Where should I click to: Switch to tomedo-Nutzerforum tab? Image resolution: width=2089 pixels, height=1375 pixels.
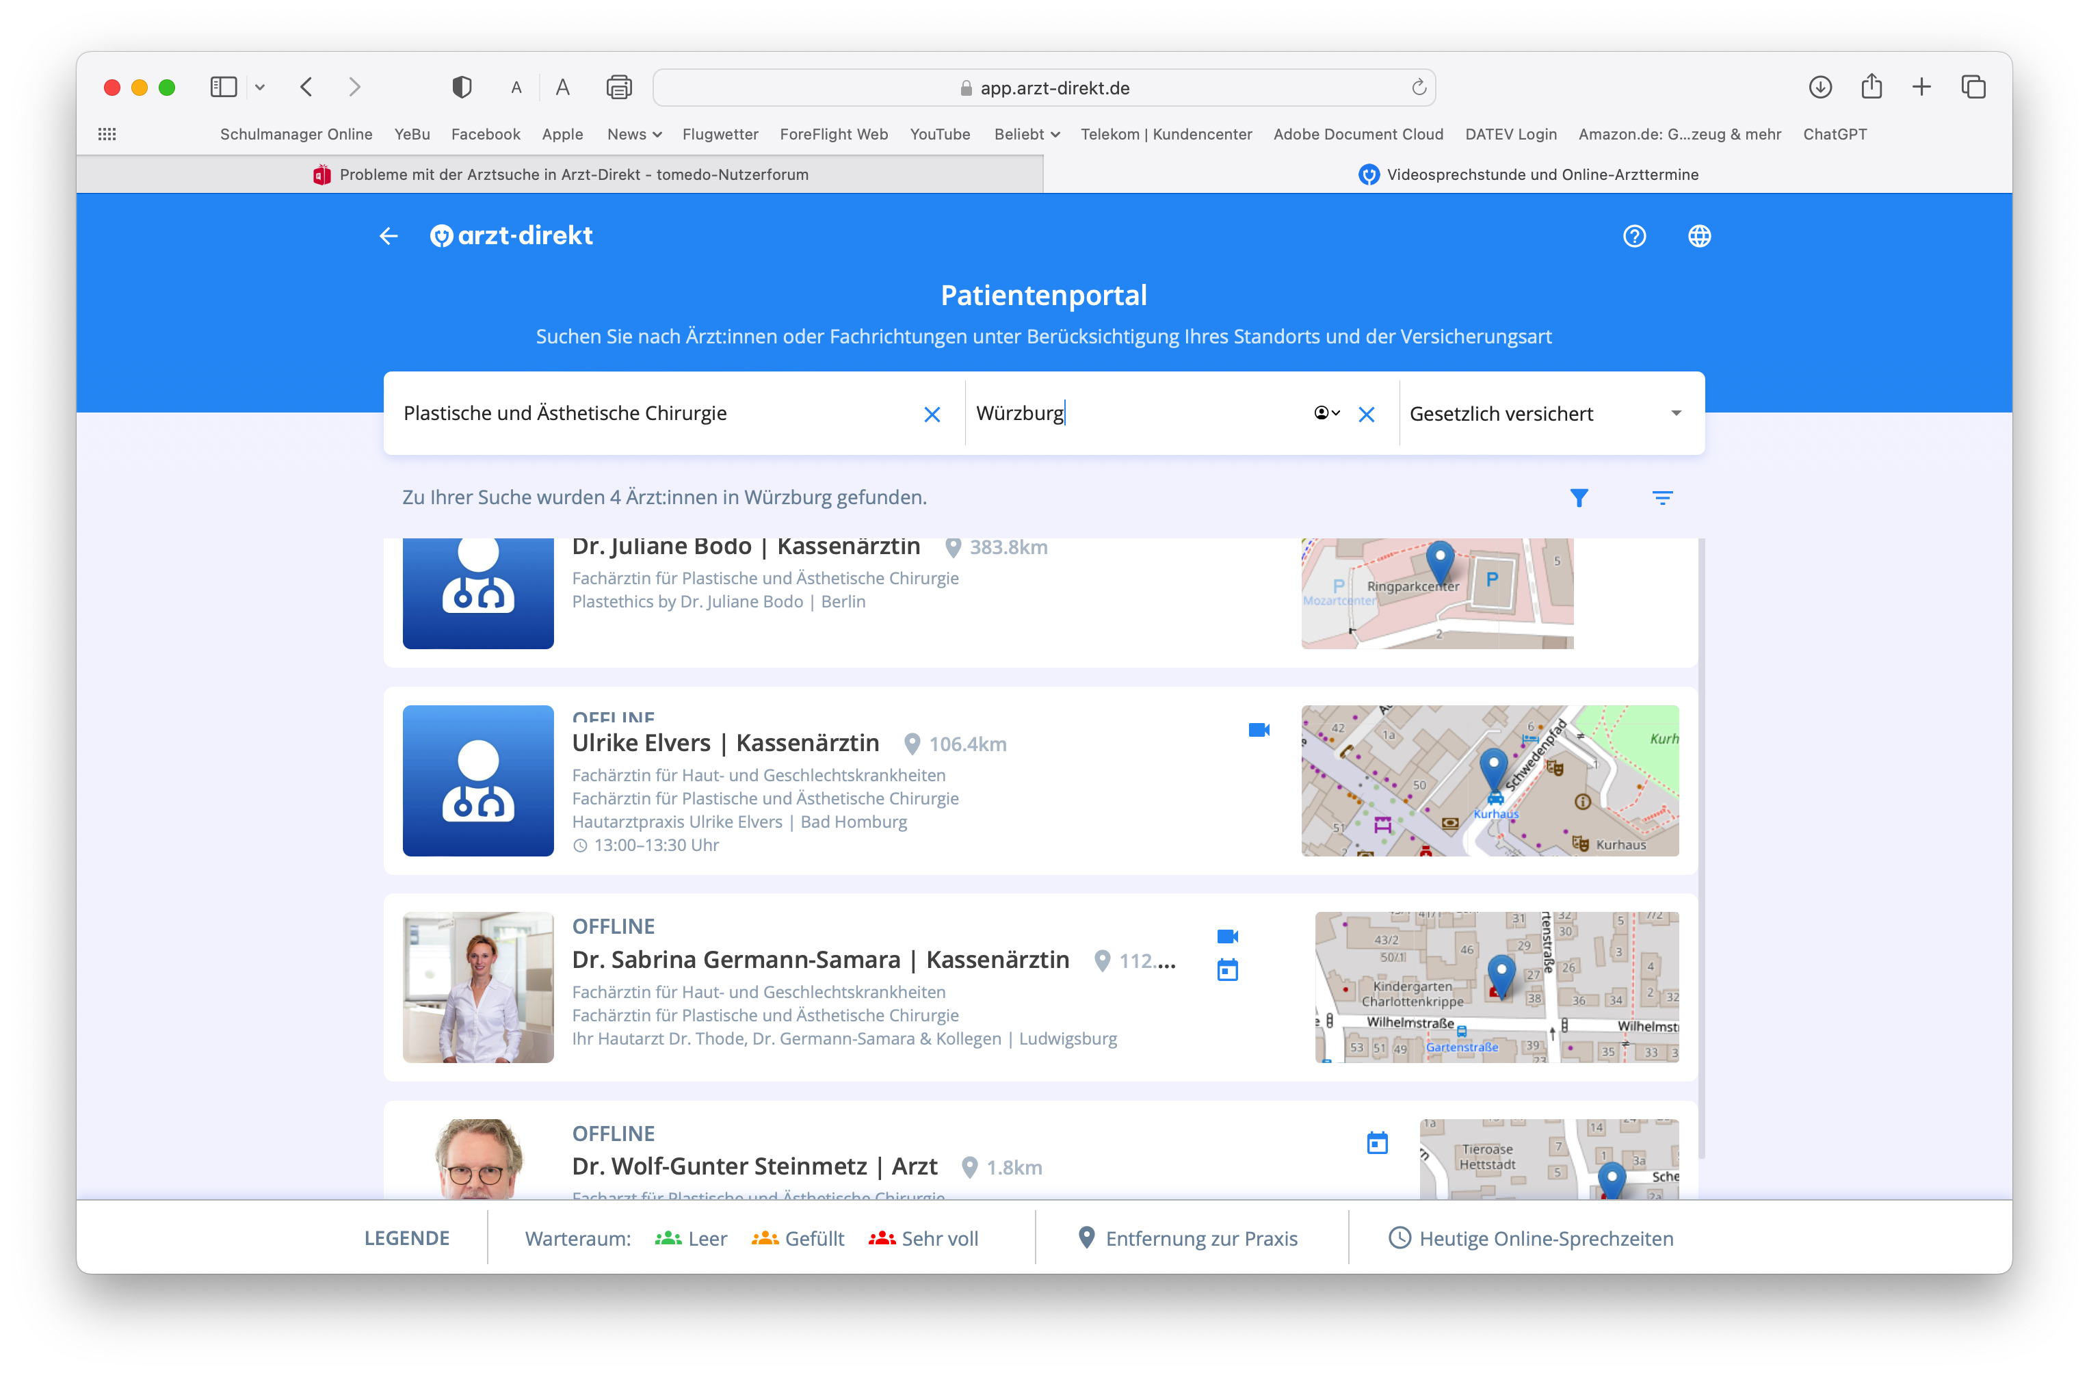pos(560,174)
